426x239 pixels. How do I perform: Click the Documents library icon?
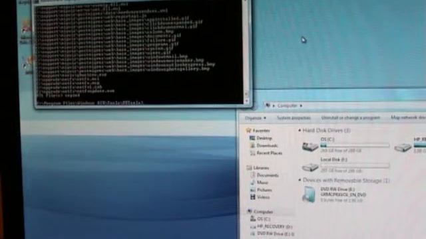pyautogui.click(x=253, y=175)
